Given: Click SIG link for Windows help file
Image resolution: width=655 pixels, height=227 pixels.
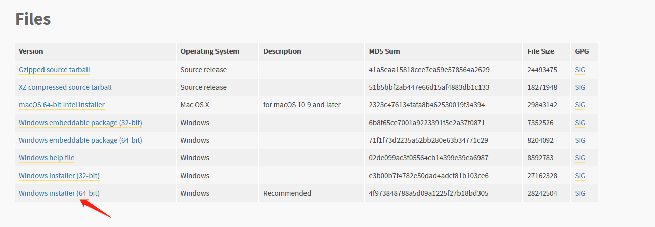Looking at the screenshot, I should [580, 158].
